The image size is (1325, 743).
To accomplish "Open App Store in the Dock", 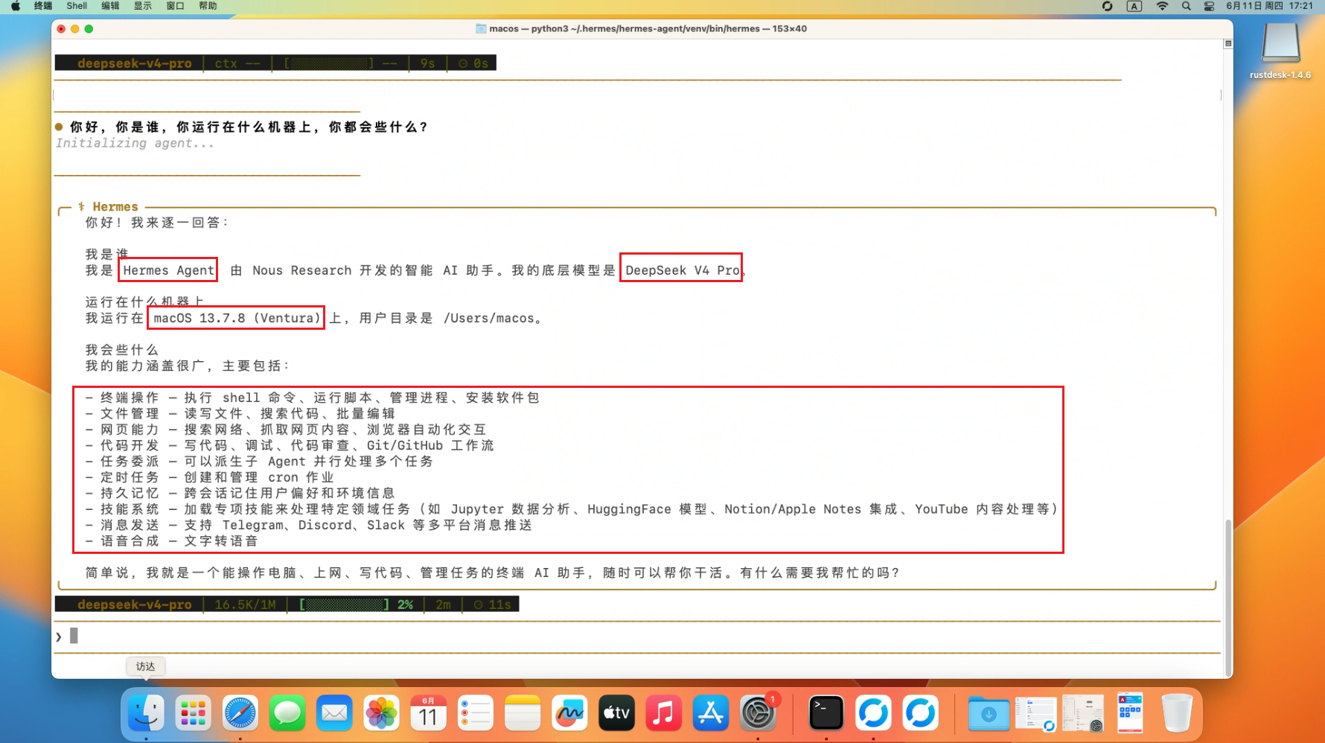I will [x=711, y=713].
